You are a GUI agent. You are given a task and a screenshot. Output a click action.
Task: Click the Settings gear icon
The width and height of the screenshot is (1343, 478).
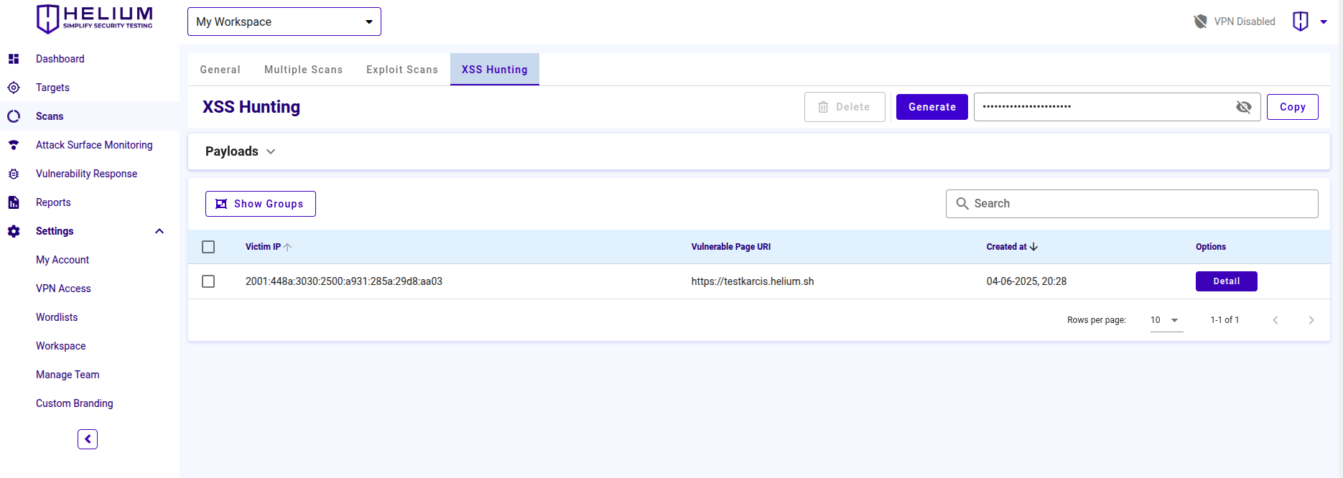[x=14, y=231]
